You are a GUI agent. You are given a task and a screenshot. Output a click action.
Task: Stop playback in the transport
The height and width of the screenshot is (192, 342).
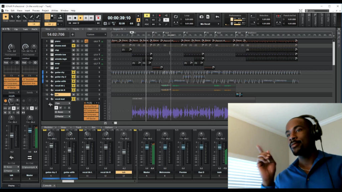coord(75,18)
